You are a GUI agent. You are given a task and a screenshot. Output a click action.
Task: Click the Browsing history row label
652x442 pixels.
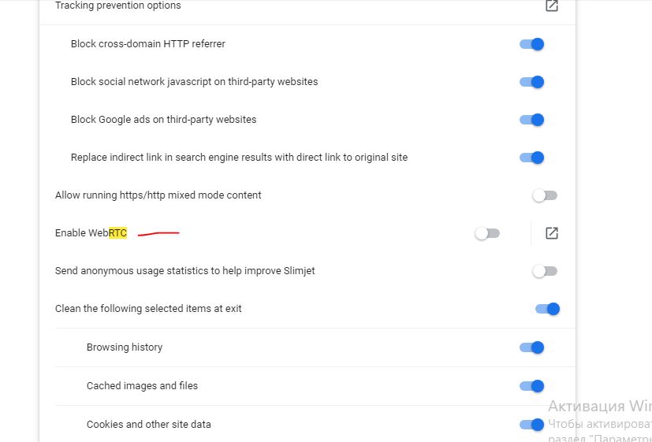pyautogui.click(x=125, y=347)
